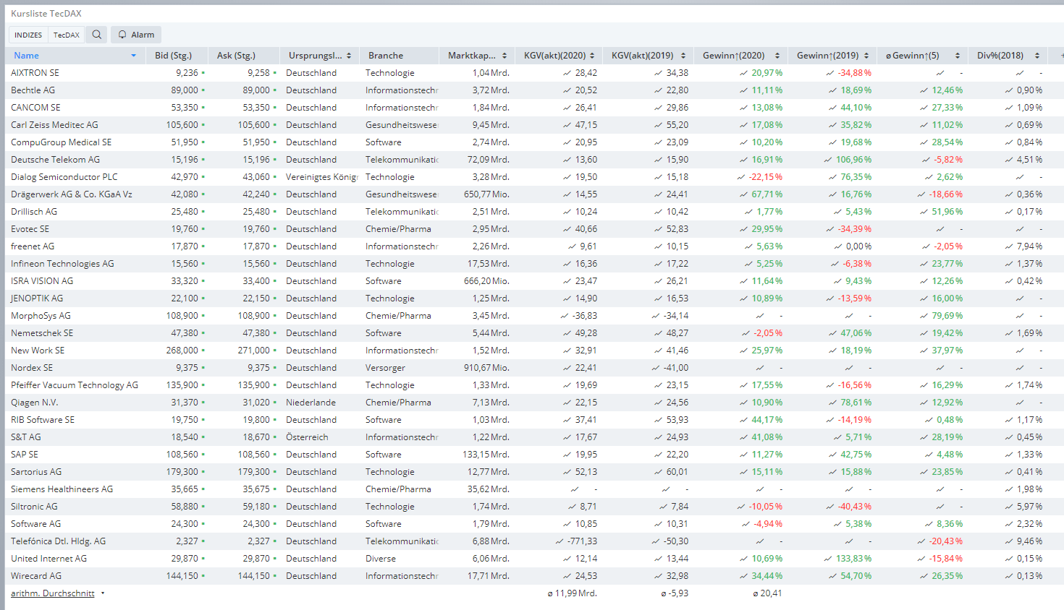This screenshot has width=1064, height=610.
Task: Open chart icon beside Wirecard AG 26,35%
Action: (x=924, y=576)
